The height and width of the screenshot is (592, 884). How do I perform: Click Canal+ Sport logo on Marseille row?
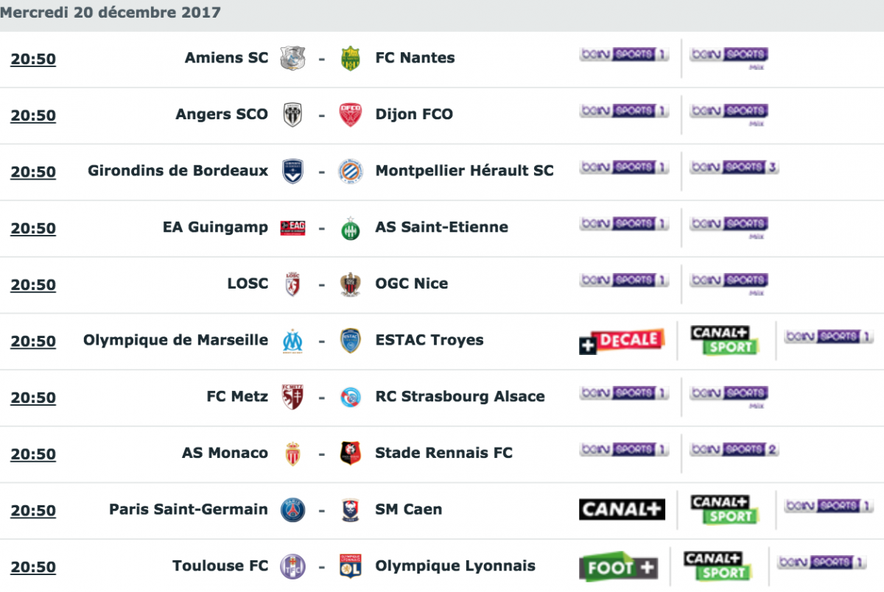pos(725,341)
